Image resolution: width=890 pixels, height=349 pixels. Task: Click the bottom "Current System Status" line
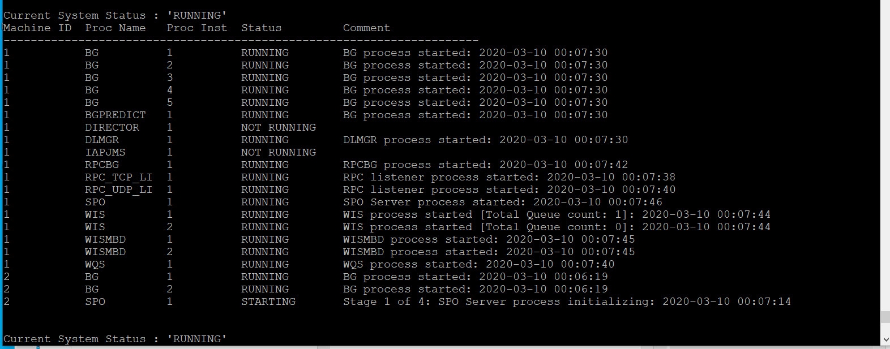[x=115, y=339]
